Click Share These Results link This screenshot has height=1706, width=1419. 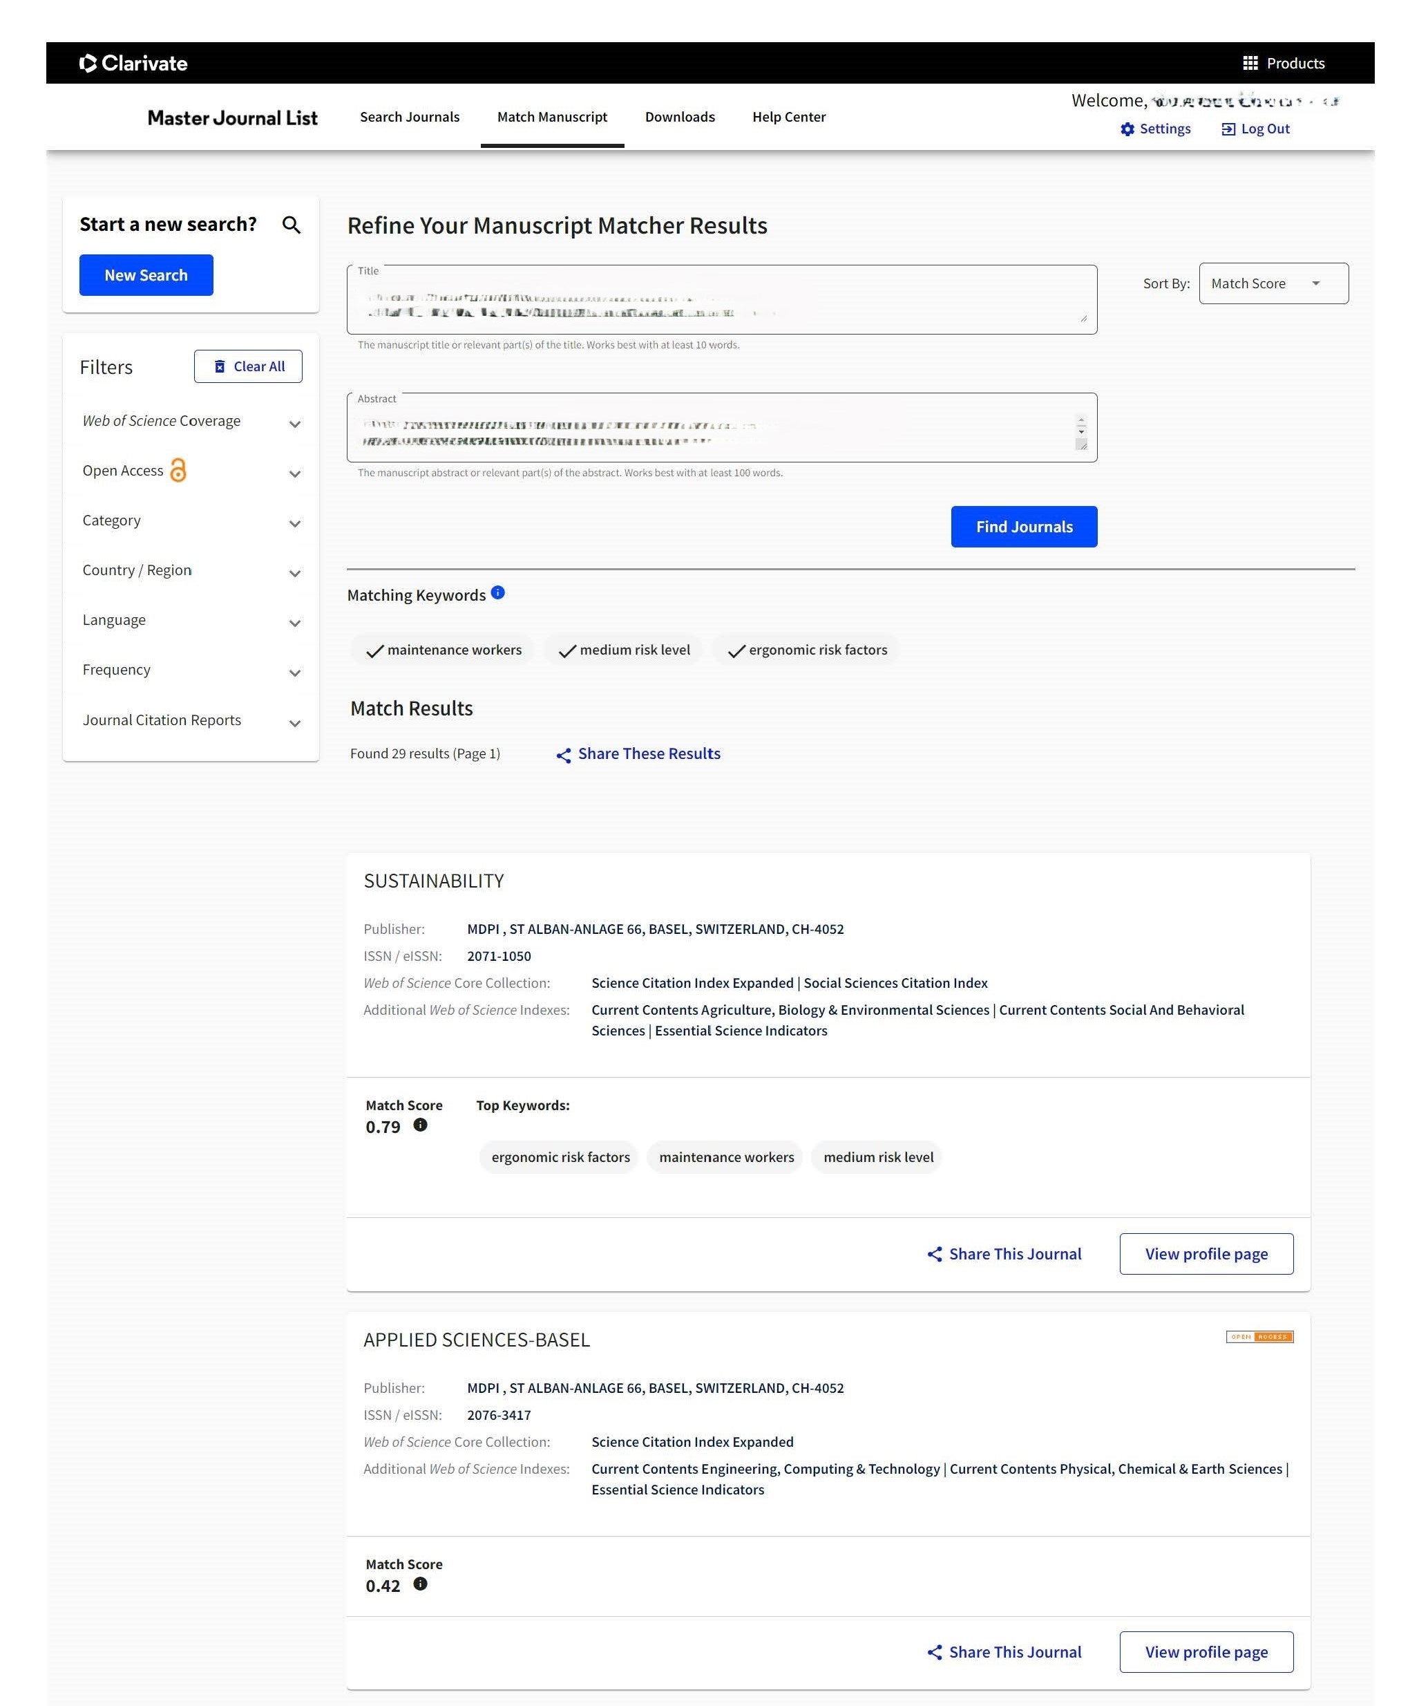638,754
